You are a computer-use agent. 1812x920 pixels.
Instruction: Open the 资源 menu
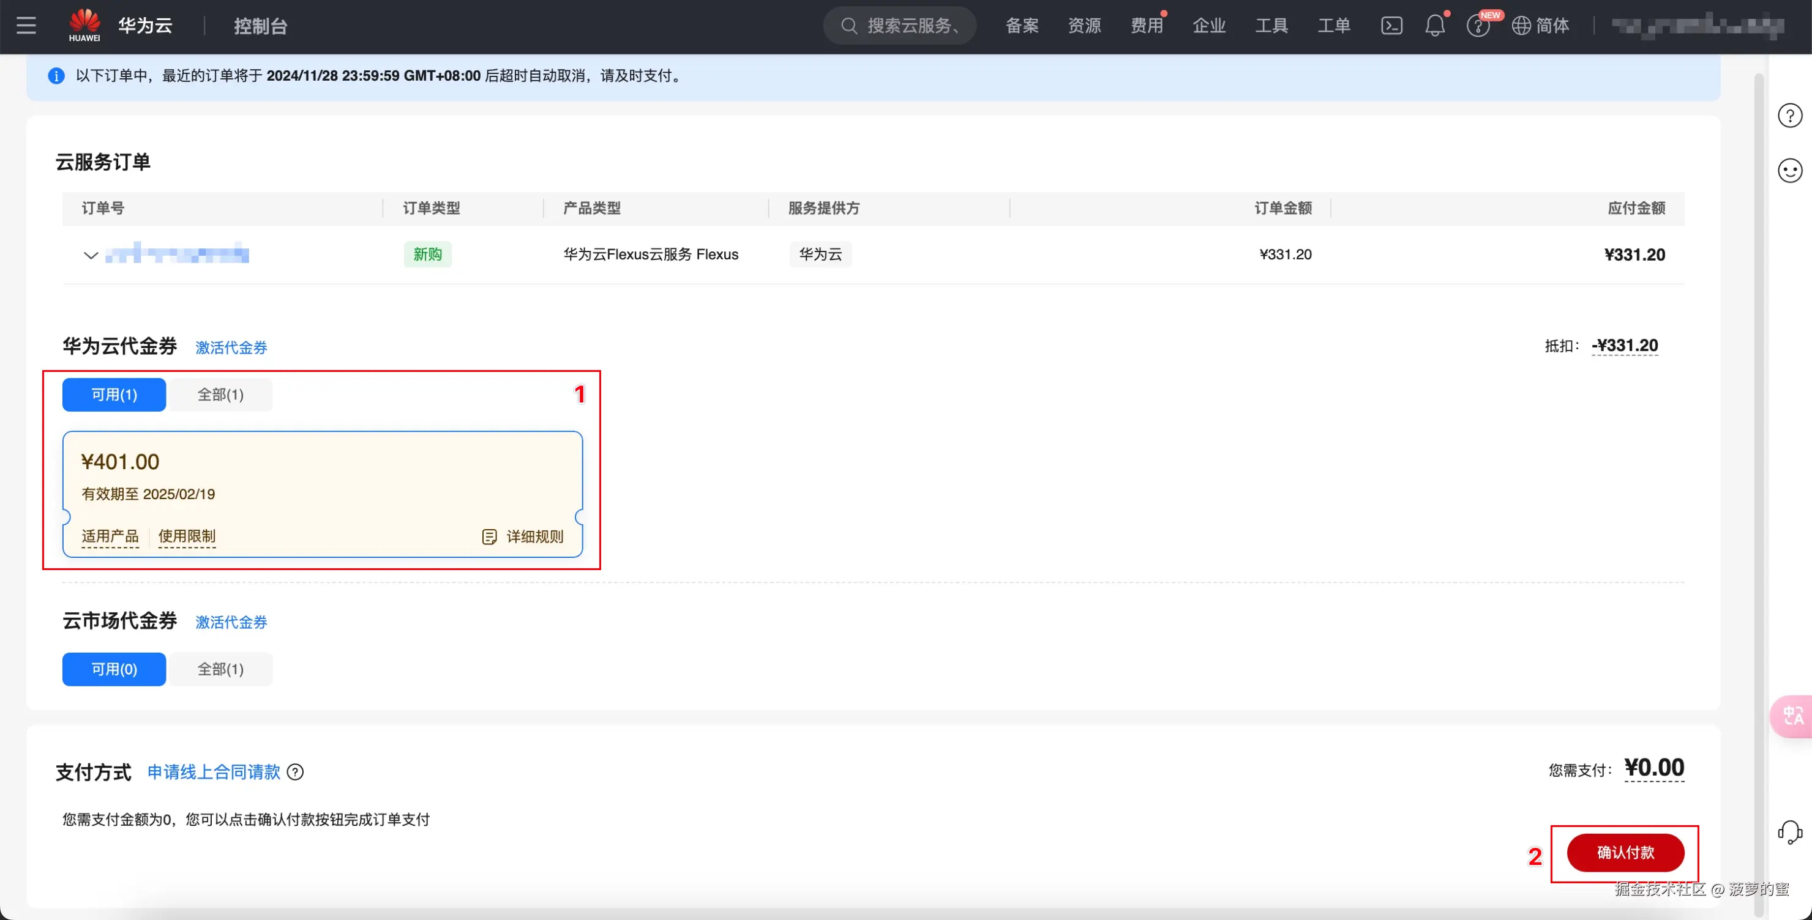click(1084, 26)
